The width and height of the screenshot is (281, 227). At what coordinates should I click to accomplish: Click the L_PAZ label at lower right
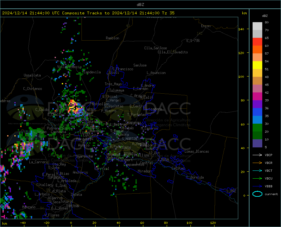pos(231,191)
